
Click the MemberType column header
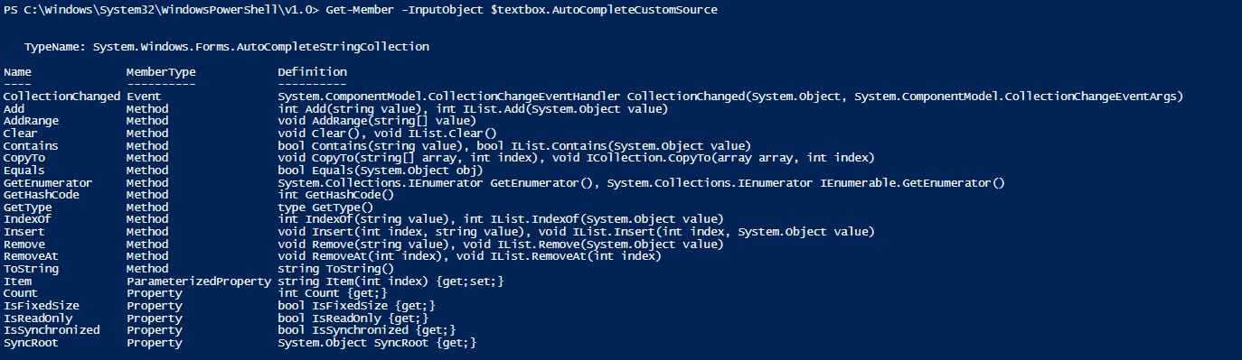point(161,71)
